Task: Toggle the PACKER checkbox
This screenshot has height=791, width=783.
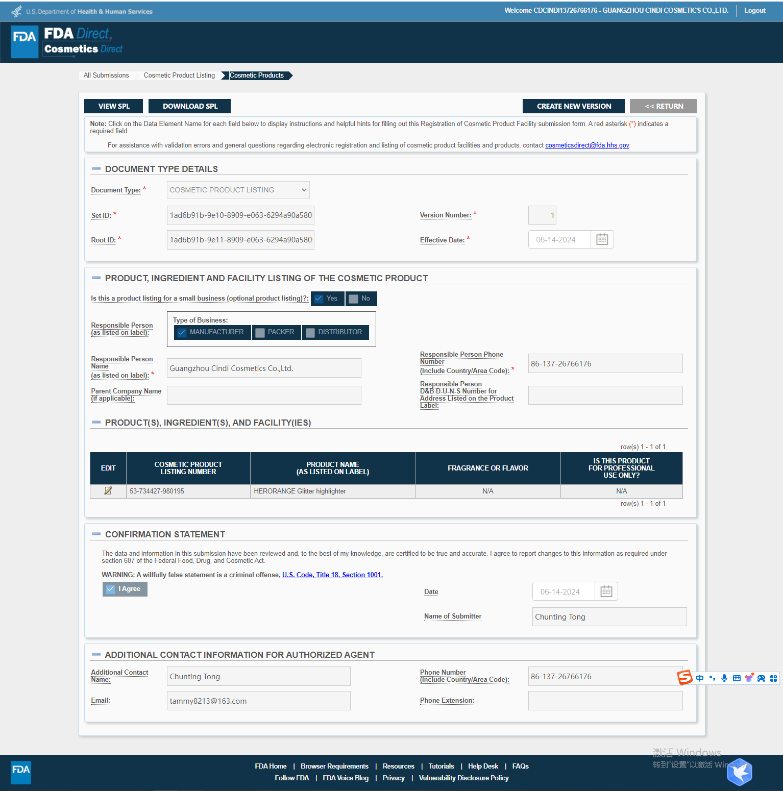Action: coord(260,332)
